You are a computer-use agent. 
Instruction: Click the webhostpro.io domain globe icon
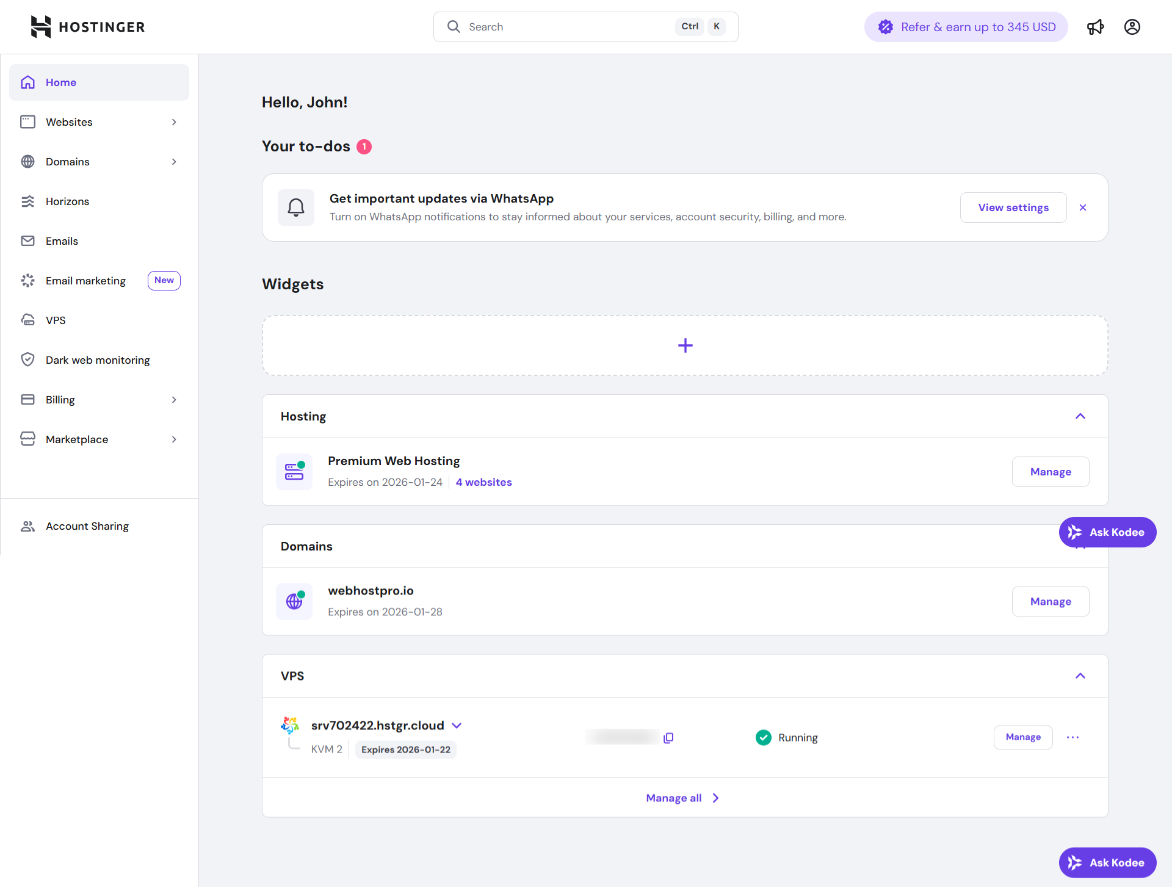tap(294, 602)
